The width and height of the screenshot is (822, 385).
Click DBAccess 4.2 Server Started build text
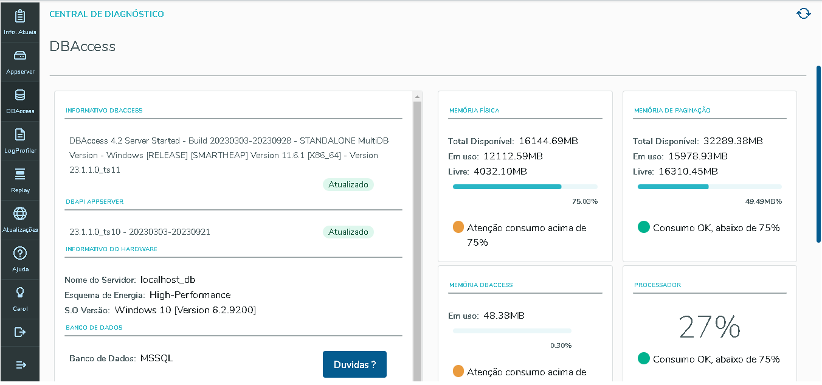point(229,155)
